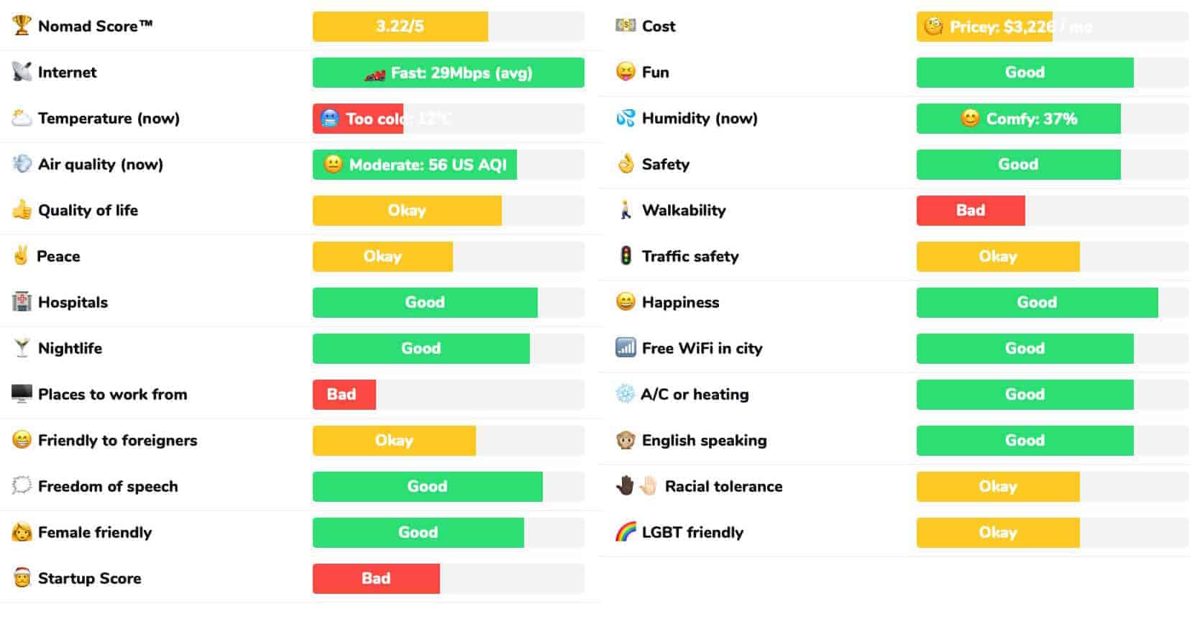Viewport: 1200px width, 619px height.
Task: Open the Freedom of speech label
Action: coord(108,487)
